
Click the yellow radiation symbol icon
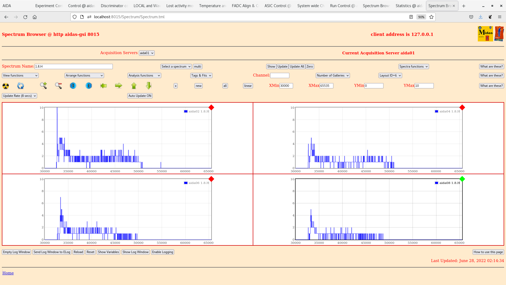click(6, 86)
